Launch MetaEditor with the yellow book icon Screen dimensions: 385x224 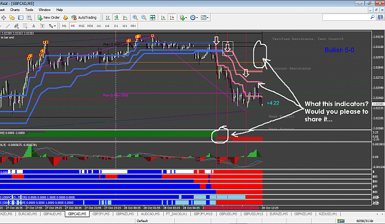pyautogui.click(x=65, y=18)
